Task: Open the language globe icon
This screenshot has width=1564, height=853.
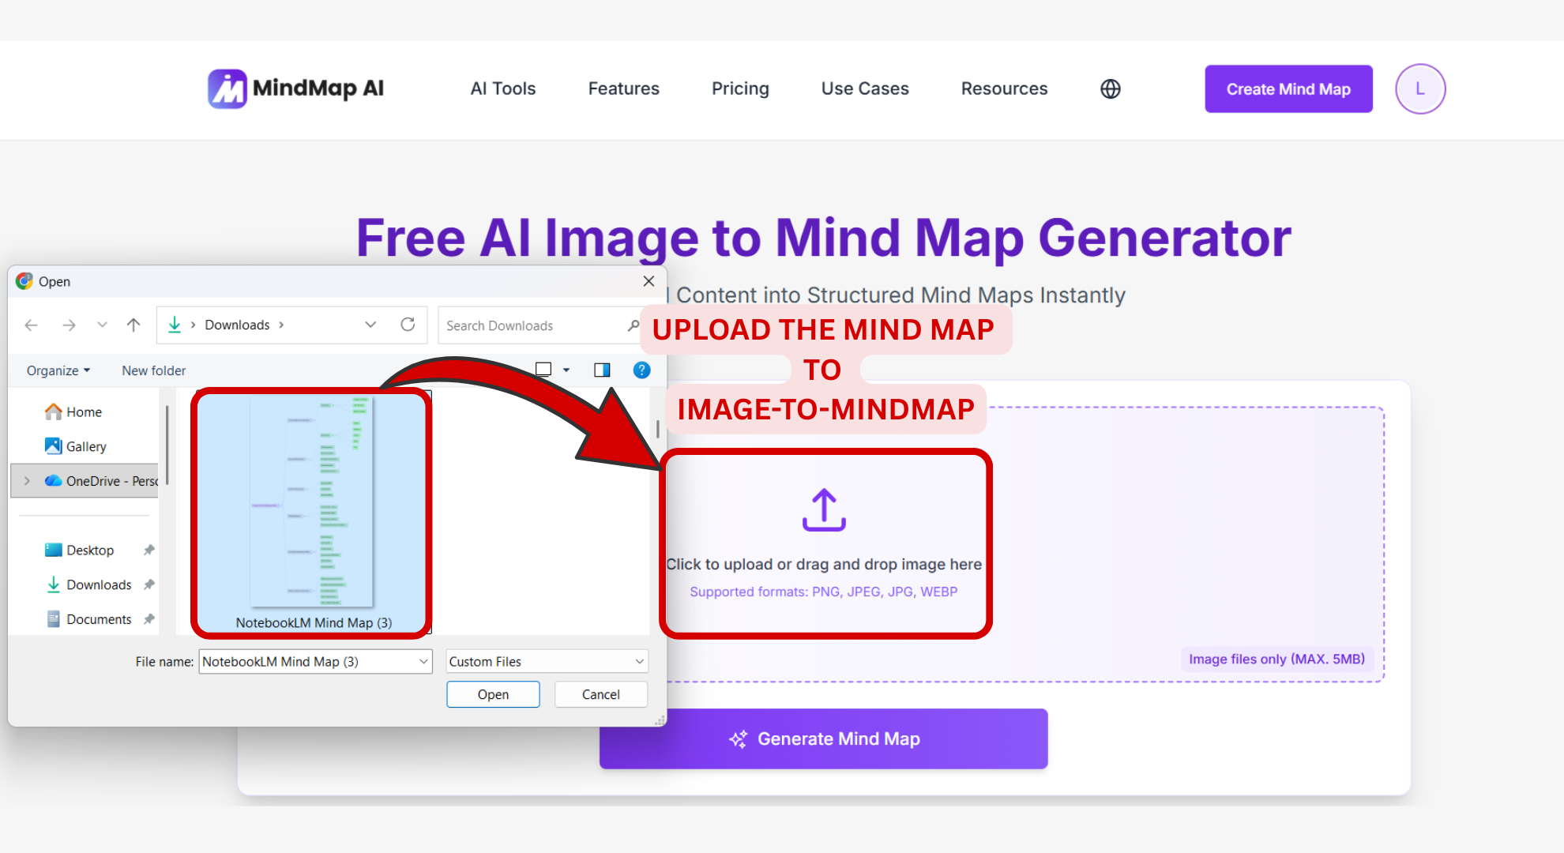Action: (1109, 88)
